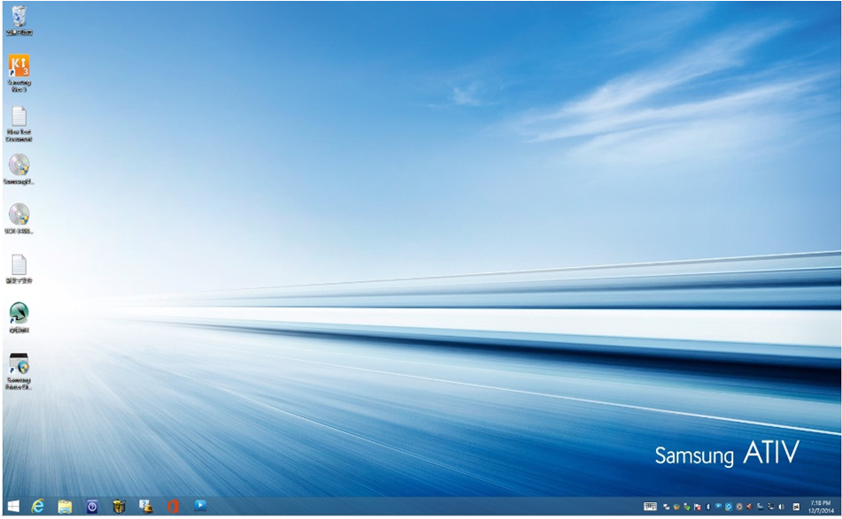Click the gray round gear tray icon

pos(739,507)
